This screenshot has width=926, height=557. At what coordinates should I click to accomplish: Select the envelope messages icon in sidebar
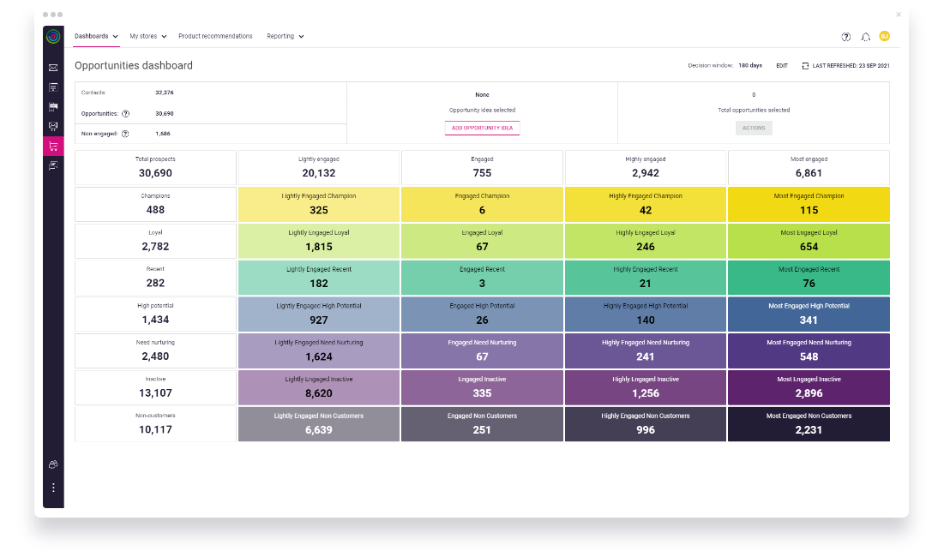click(x=53, y=67)
